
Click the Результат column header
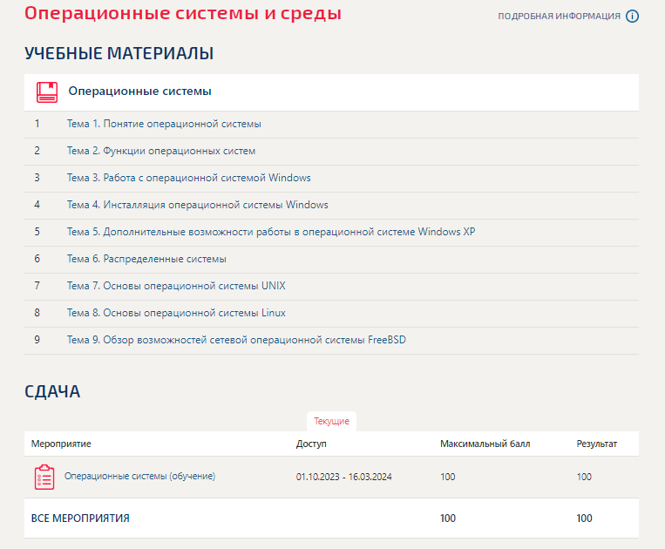click(x=597, y=444)
